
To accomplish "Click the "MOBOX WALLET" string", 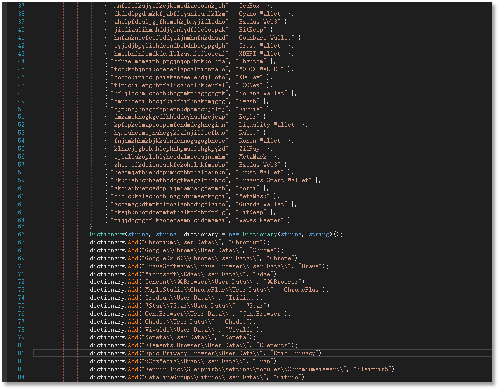I will point(260,69).
